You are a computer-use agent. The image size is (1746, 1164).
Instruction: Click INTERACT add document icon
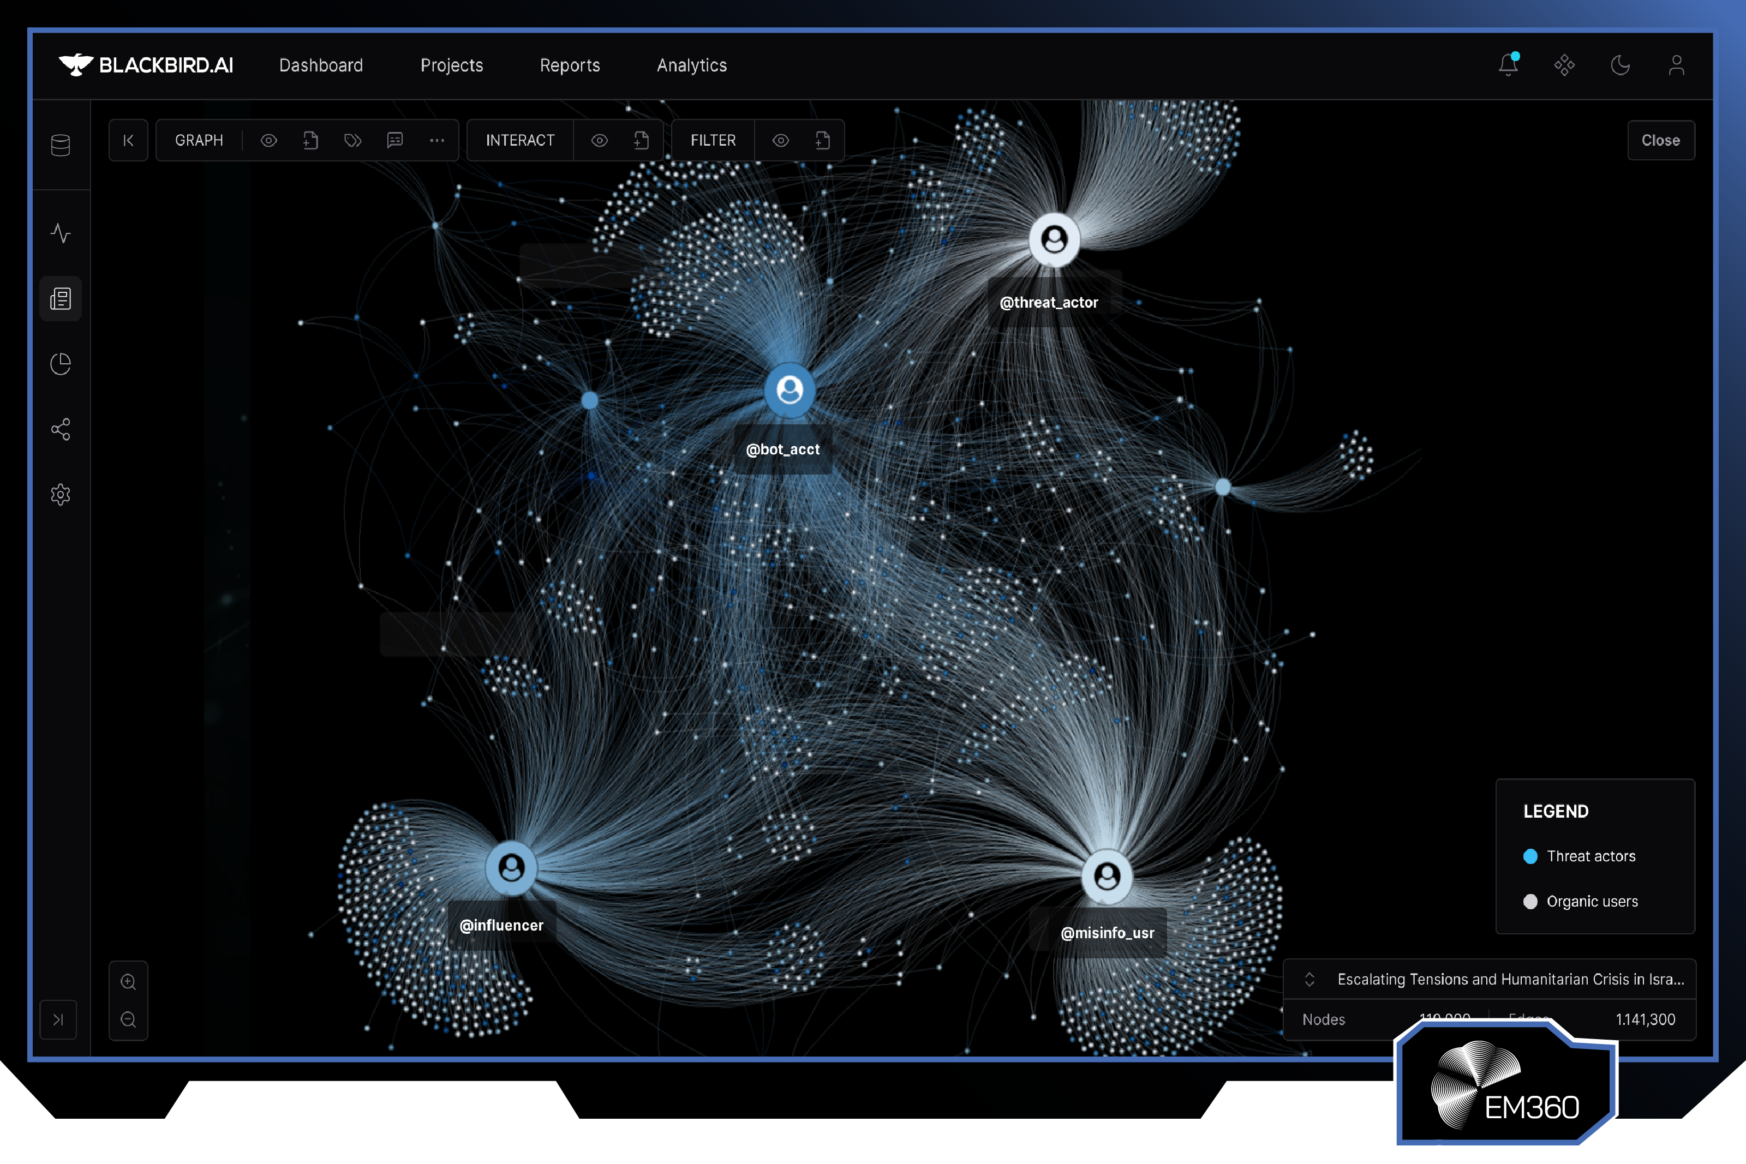(x=642, y=140)
